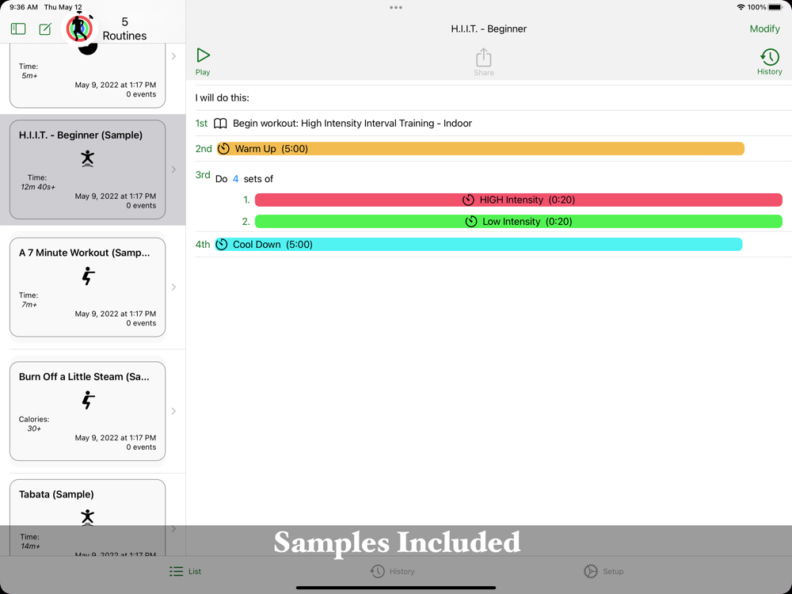Click the Warm Up timer icon
Viewport: 792px width, 594px height.
point(223,149)
